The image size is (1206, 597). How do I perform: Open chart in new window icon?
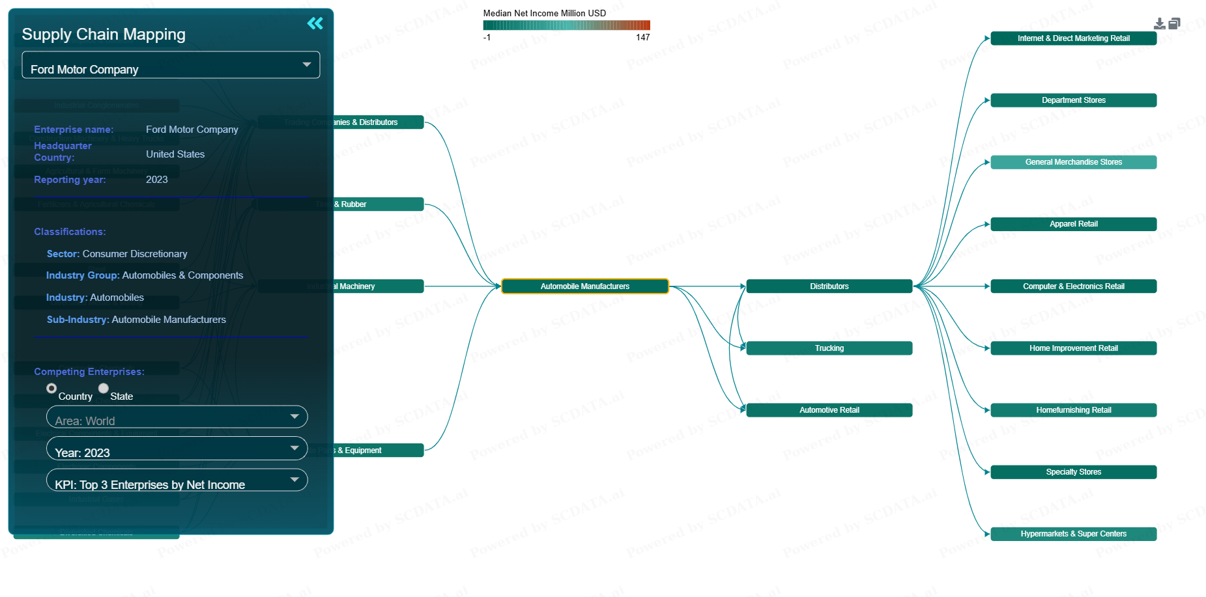pos(1174,23)
